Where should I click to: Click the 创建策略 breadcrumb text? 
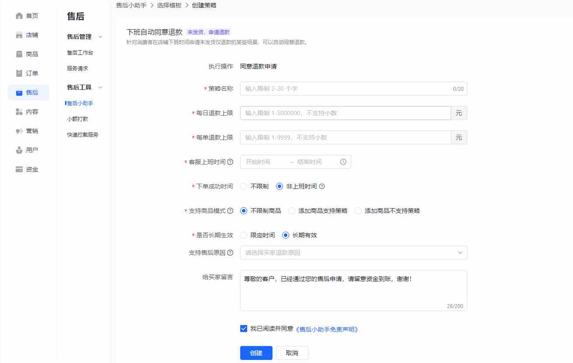coord(204,5)
